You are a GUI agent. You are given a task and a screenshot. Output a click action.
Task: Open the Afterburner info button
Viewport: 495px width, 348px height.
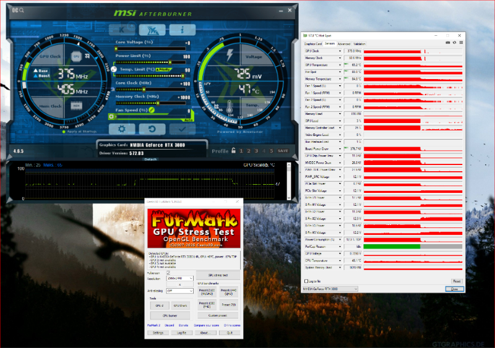tap(182, 30)
